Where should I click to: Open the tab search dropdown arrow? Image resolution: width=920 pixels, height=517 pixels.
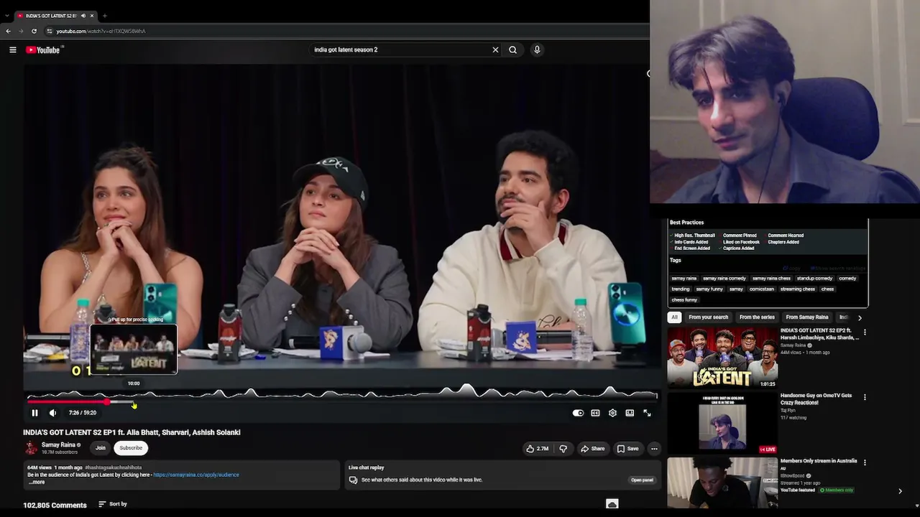click(x=6, y=15)
